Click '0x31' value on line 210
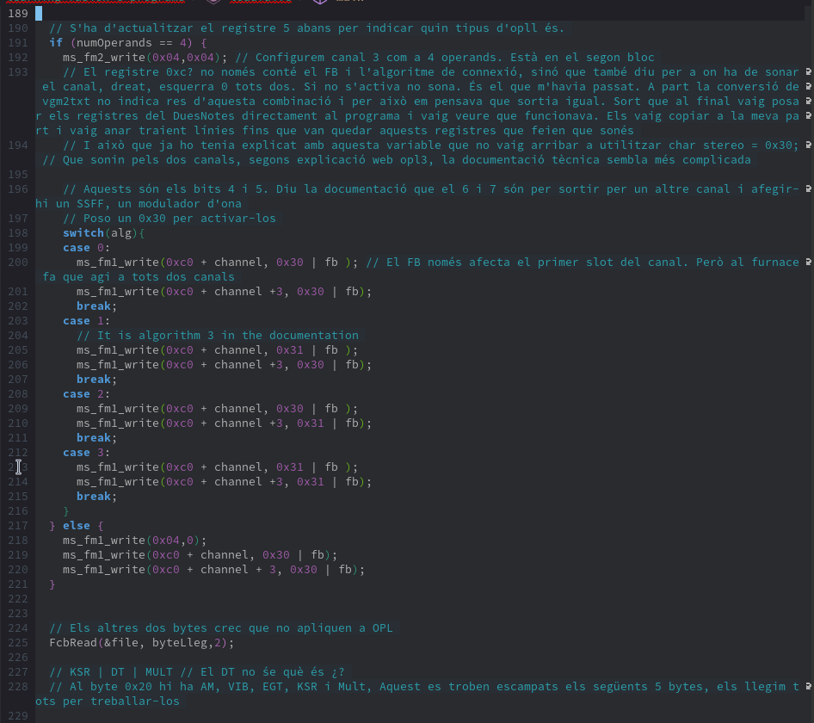814x723 pixels. (x=310, y=423)
